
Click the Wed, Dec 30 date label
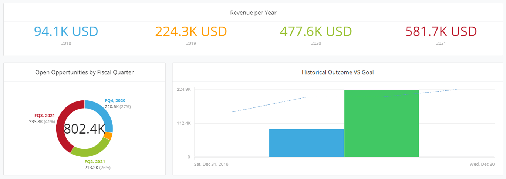click(x=482, y=164)
